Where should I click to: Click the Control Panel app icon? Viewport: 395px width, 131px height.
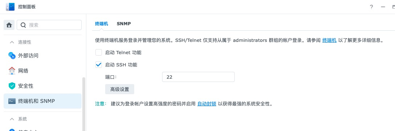coord(10,7)
